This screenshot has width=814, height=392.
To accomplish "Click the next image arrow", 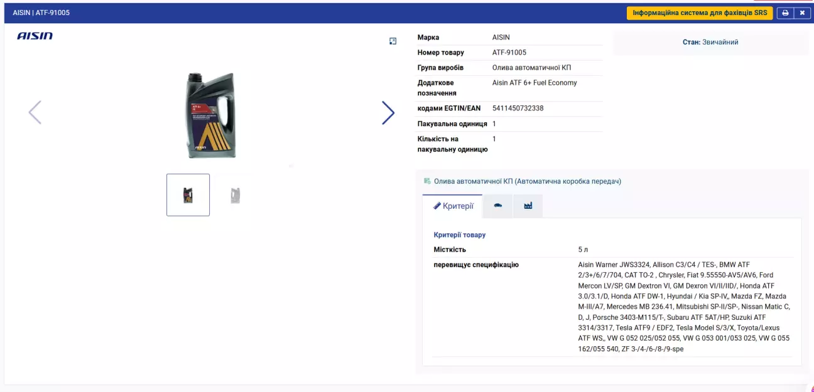I will (388, 113).
